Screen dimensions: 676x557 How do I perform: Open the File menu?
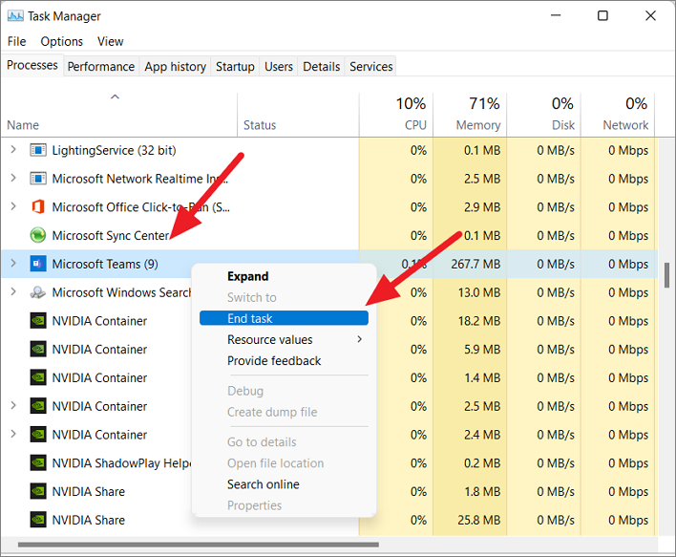pyautogui.click(x=17, y=41)
